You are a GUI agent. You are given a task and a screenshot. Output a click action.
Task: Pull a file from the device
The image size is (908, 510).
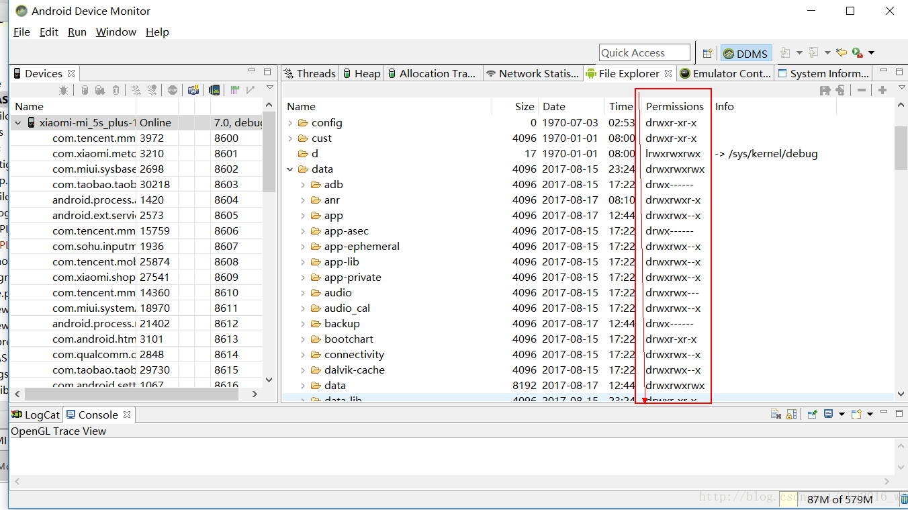click(x=825, y=90)
